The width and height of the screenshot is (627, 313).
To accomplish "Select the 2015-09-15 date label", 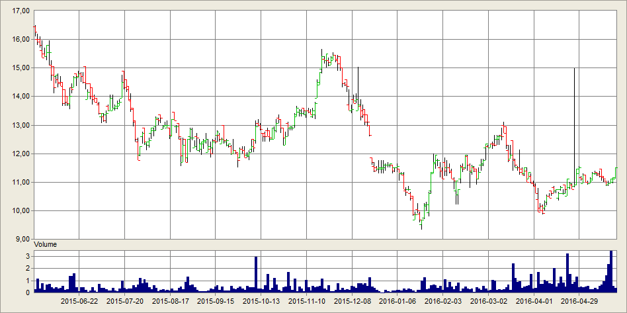I will click(x=216, y=300).
